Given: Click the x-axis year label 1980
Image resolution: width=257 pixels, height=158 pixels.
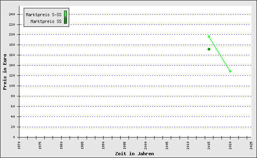Looking at the screenshot, I should coord(61,145).
